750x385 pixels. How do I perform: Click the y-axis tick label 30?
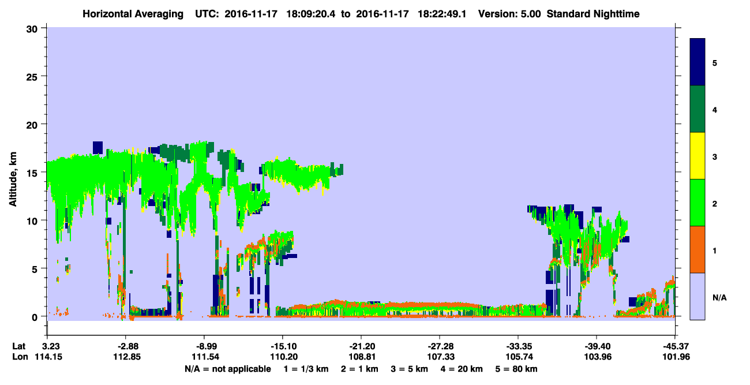tap(33, 28)
